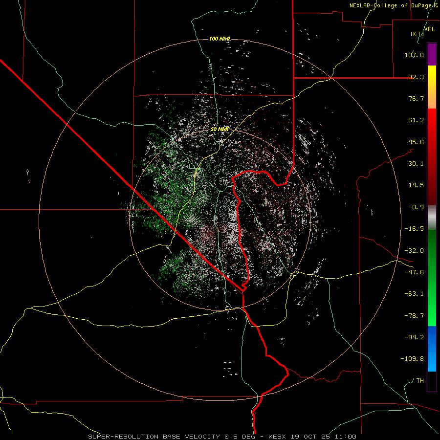
Task: Select the -0.9 velocity scale value
Action: tap(416, 207)
